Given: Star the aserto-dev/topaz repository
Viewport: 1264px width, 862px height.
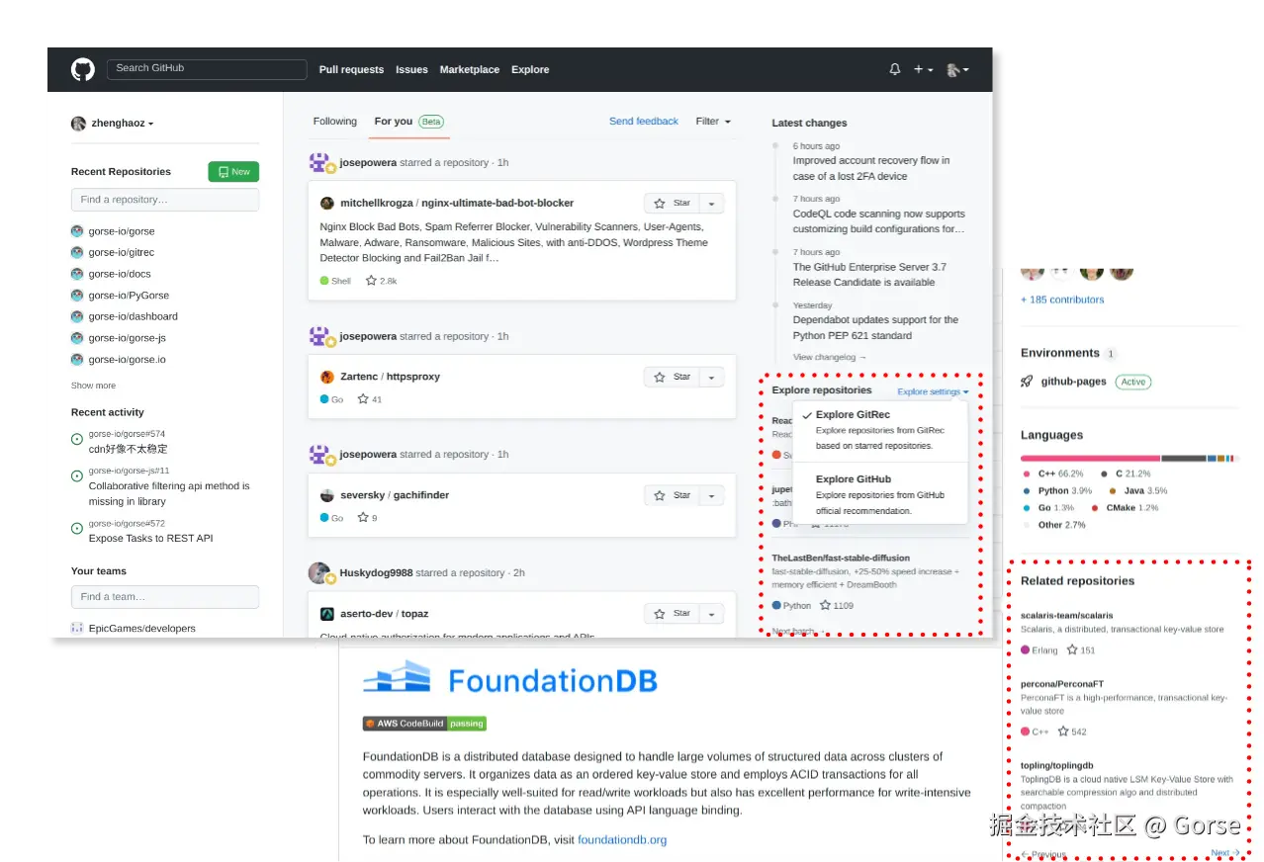Looking at the screenshot, I should click(x=672, y=614).
